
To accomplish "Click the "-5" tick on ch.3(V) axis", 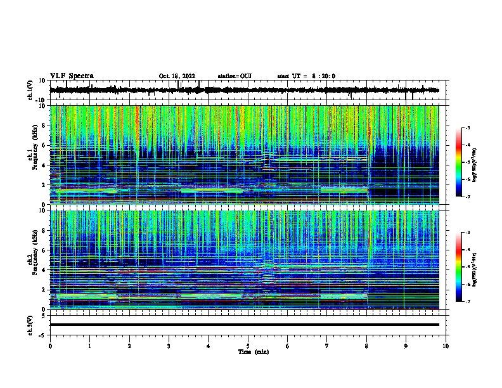I will point(42,335).
